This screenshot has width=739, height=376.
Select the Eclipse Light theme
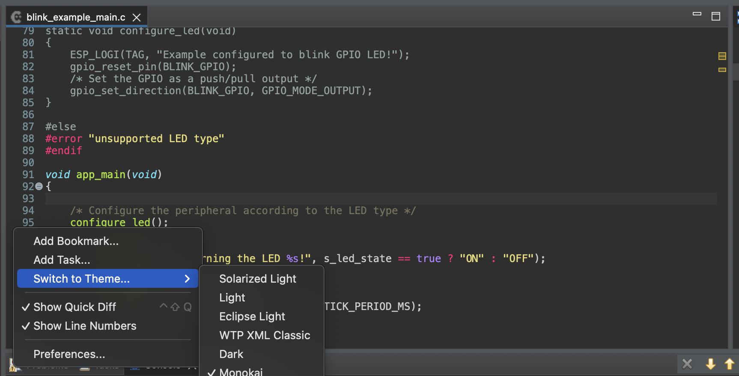pyautogui.click(x=262, y=316)
